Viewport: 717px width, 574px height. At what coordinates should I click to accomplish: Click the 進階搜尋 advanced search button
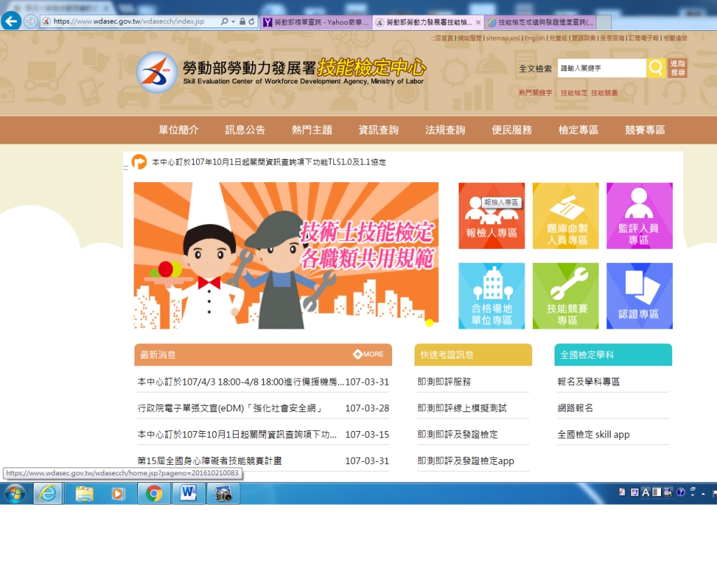677,68
